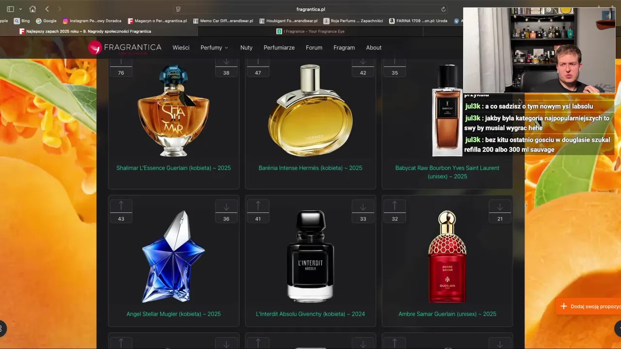Open the Houbigant Fo...erandbear.pl bookmark
Screen dimensions: 621x349
pos(288,21)
